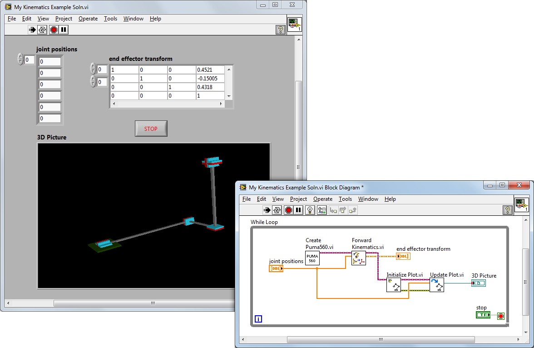Toggle Retain Wire Values button
Screen dimensions: 534x348
point(321,210)
